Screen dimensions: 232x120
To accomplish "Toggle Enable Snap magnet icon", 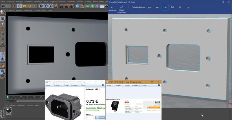I will coord(2,65).
